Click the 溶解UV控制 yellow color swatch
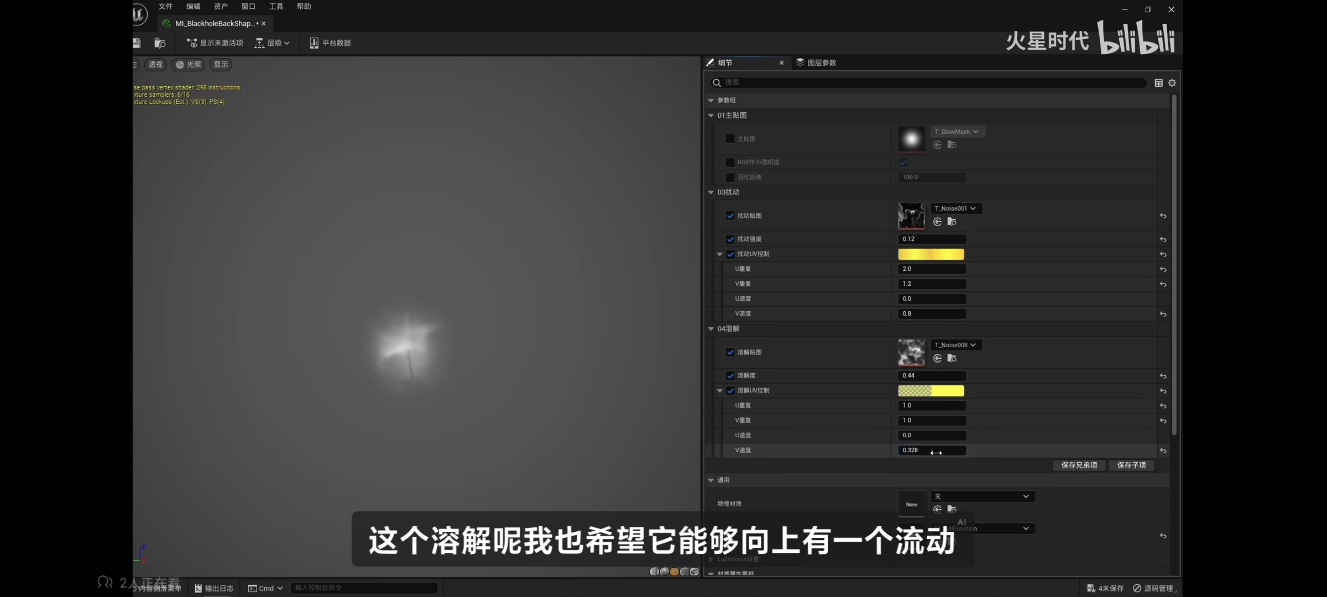This screenshot has width=1327, height=597. click(931, 391)
